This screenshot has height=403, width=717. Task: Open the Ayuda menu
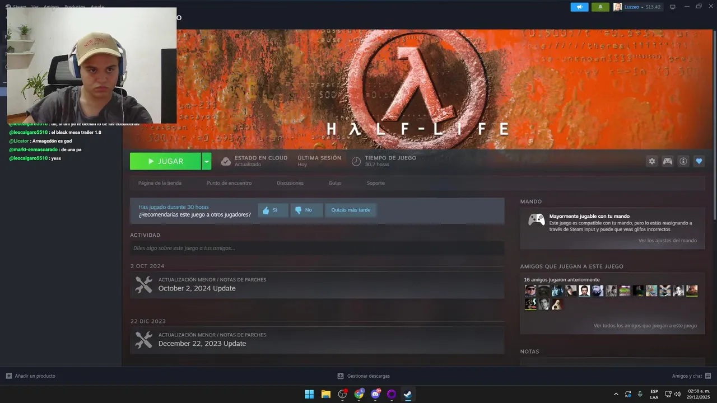tap(97, 7)
